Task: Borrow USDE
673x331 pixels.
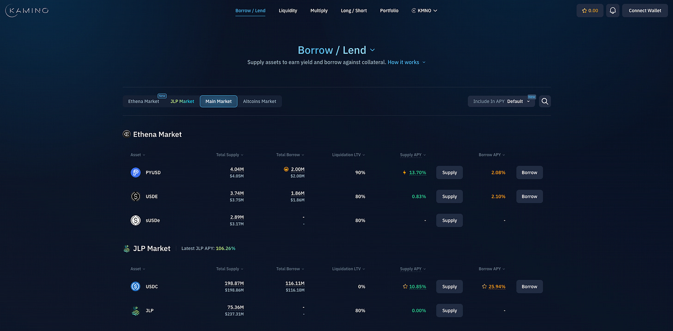Action: 529,196
